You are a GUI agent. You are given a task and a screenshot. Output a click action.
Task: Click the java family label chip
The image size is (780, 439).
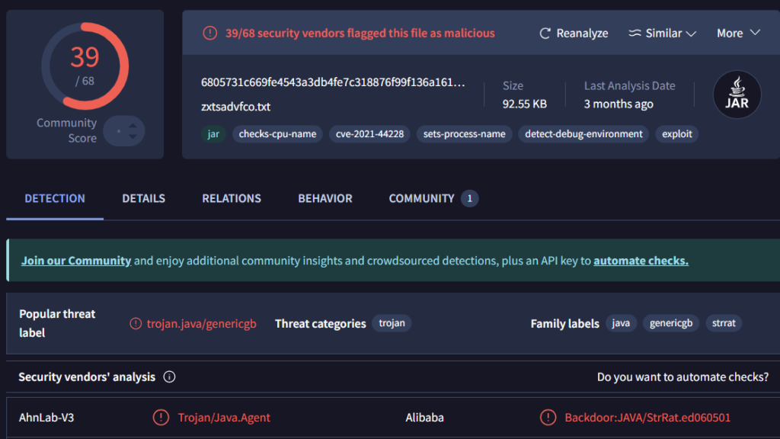coord(621,323)
